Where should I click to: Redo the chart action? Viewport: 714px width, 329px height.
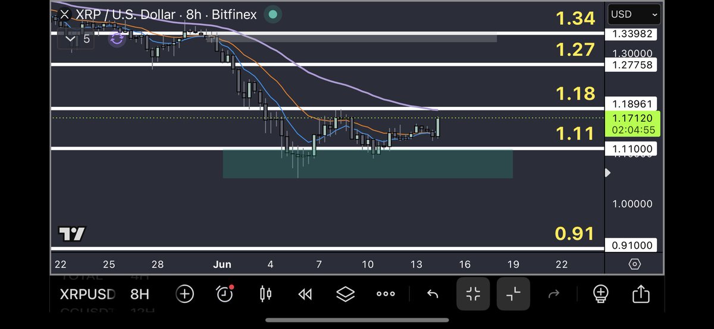click(x=553, y=293)
